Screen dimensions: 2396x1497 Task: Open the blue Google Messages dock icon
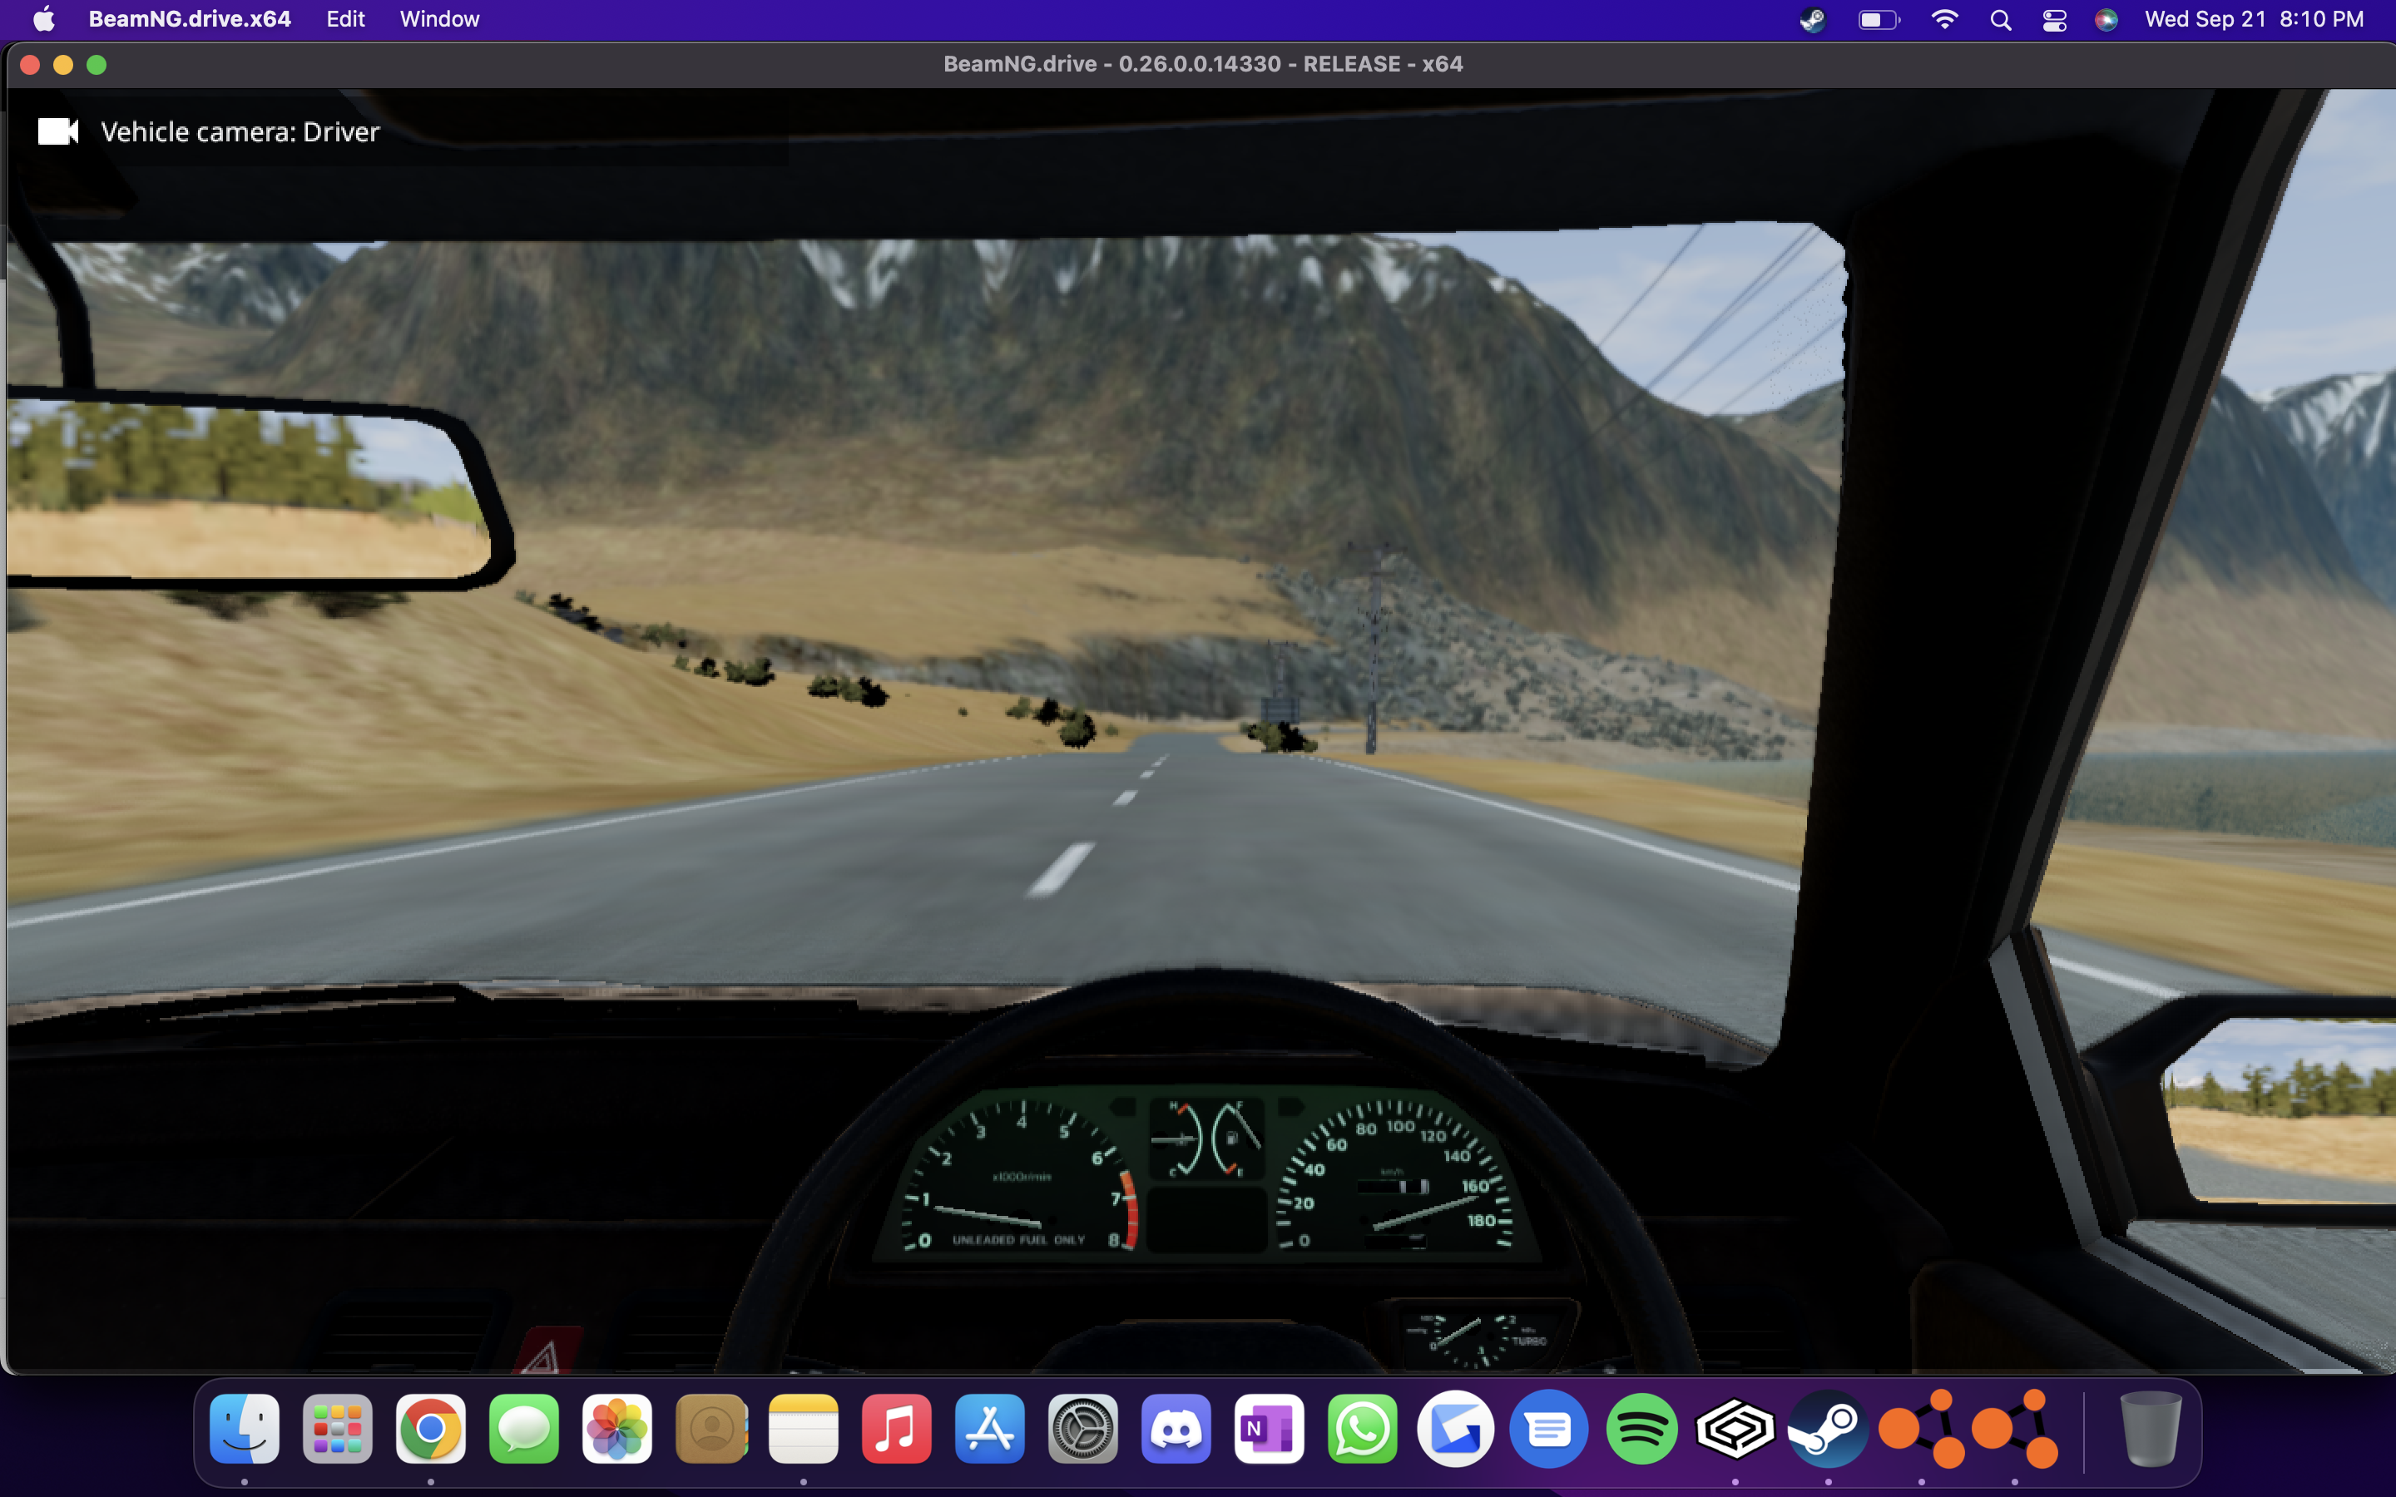coord(1547,1429)
